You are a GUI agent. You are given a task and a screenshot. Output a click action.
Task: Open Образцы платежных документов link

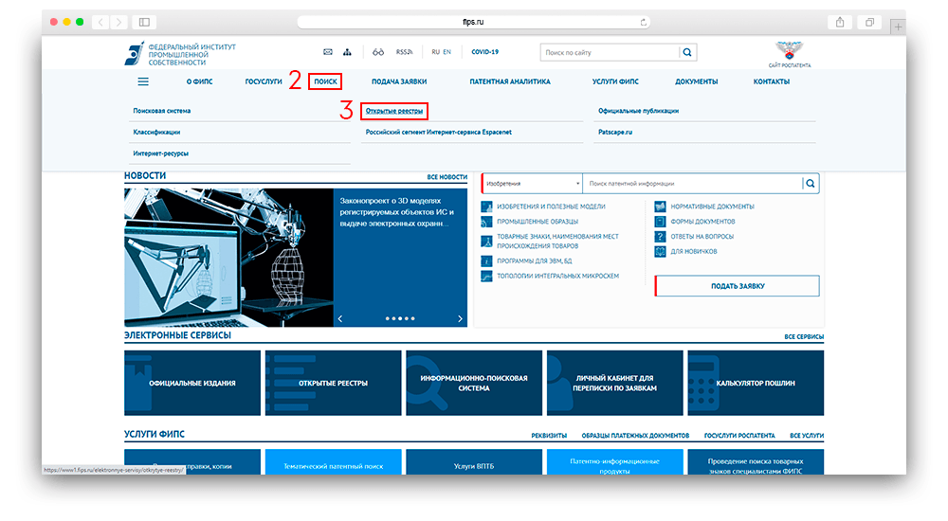(635, 435)
